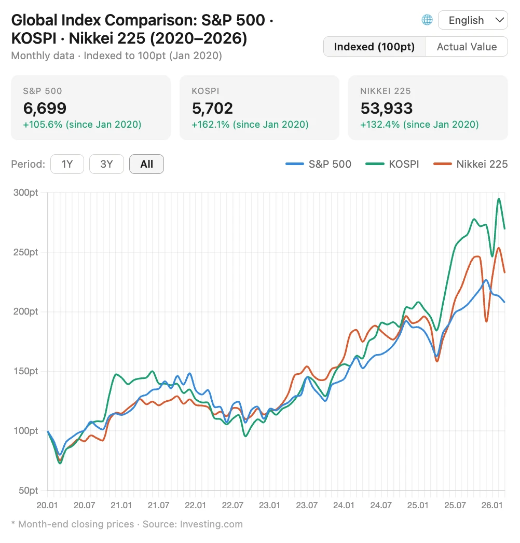Switch to Indexed (100pt) view

(374, 47)
